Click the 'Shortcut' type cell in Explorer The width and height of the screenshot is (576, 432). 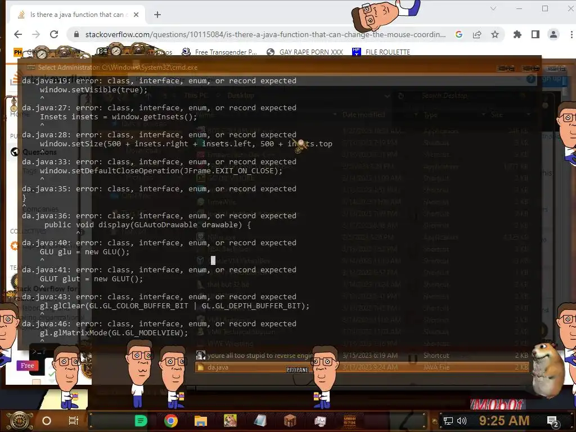[436, 355]
